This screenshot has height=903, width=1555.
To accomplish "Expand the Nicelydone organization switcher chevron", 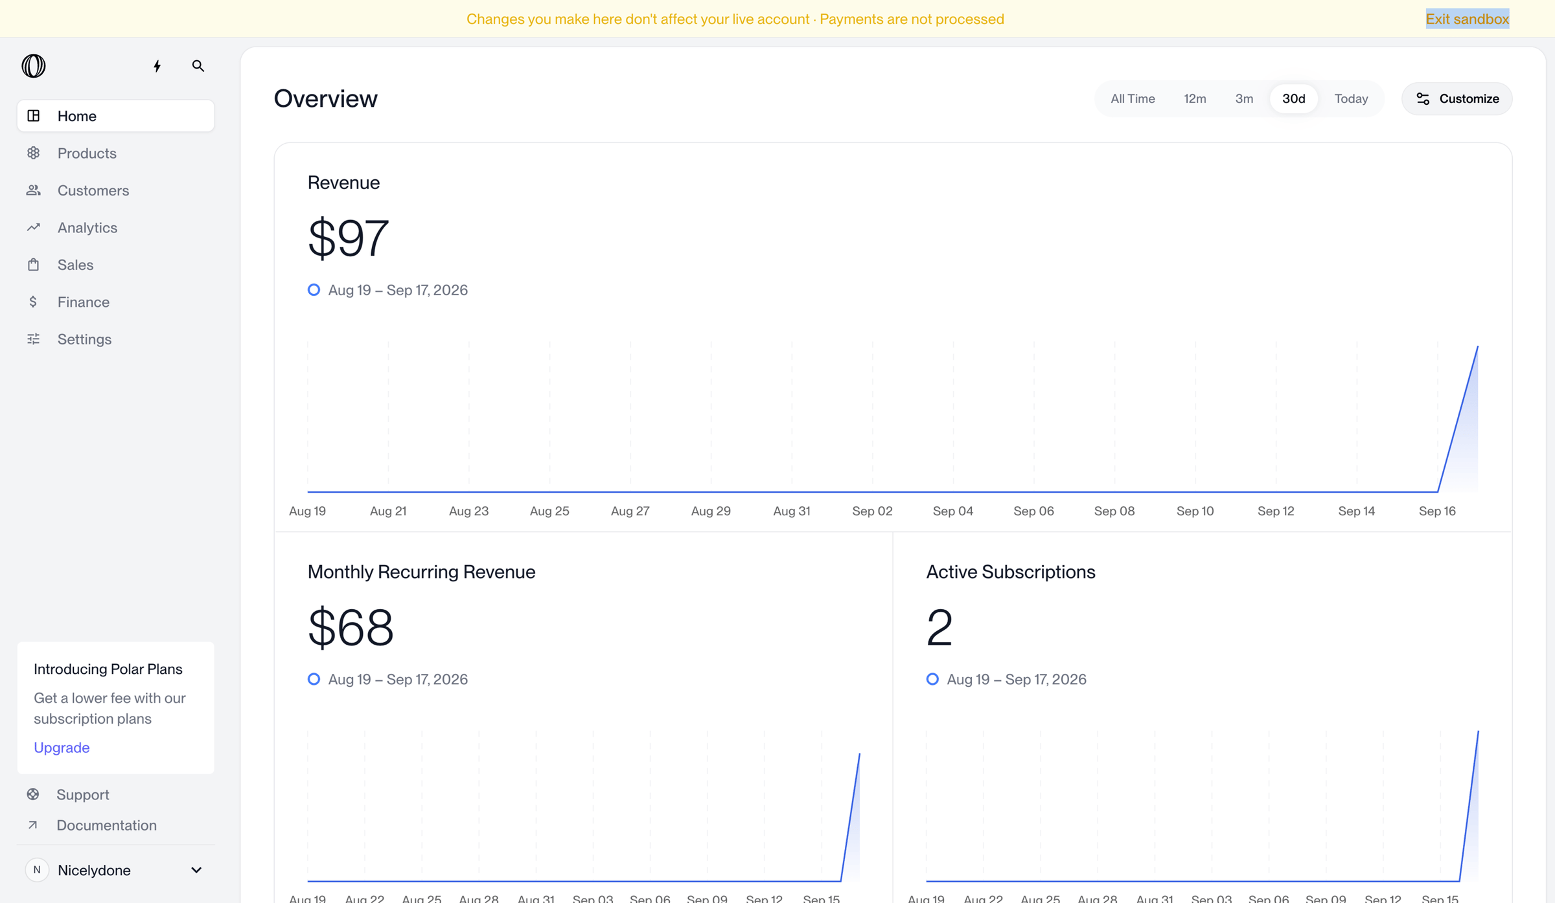I will click(x=196, y=870).
